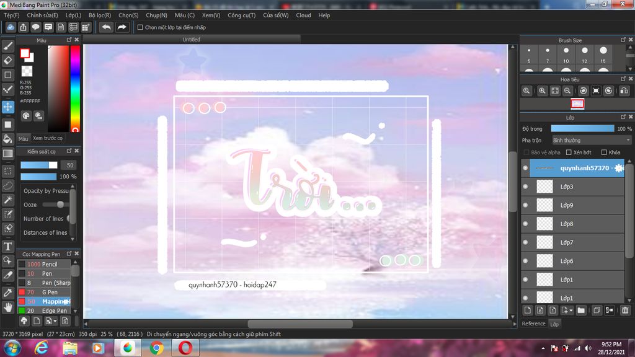Adjust the Ooze slider
This screenshot has height=357, width=635.
(55, 205)
